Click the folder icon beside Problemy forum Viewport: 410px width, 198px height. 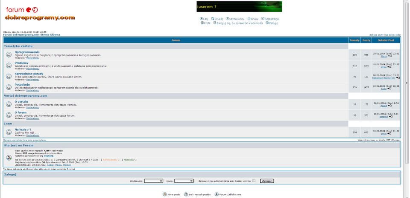9,66
